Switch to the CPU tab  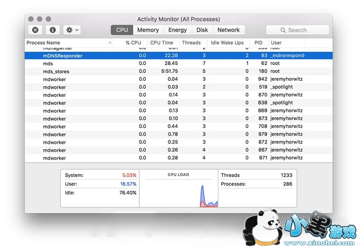pyautogui.click(x=122, y=30)
